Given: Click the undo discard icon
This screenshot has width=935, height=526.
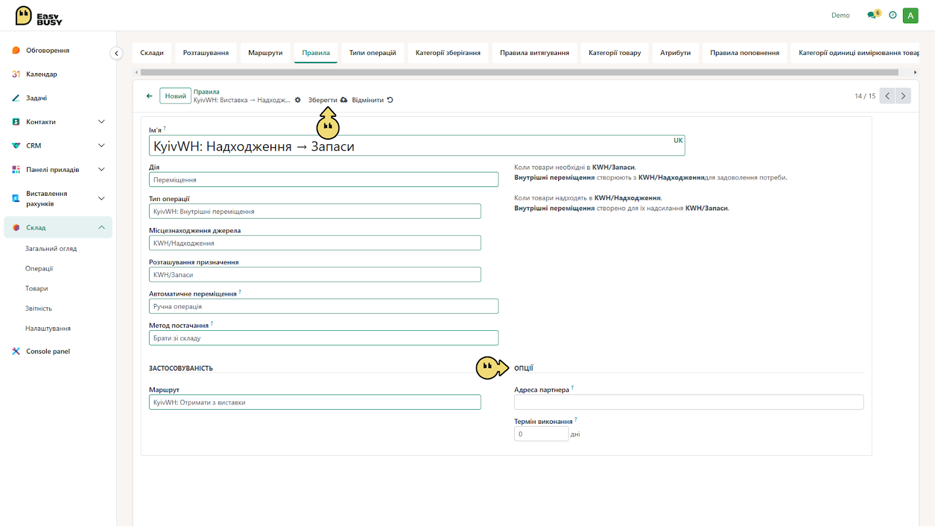Looking at the screenshot, I should (390, 100).
